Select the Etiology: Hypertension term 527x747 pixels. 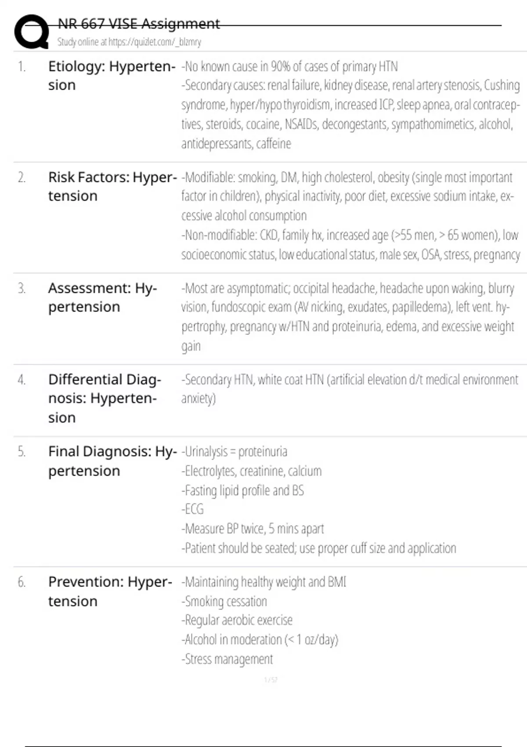111,76
